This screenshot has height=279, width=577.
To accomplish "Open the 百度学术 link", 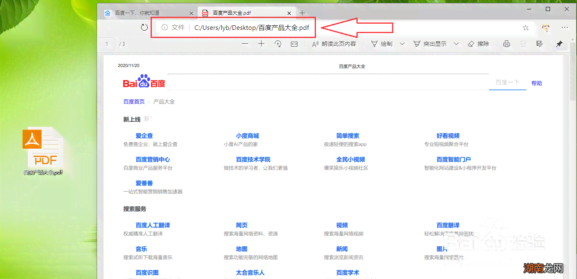I will point(347,272).
